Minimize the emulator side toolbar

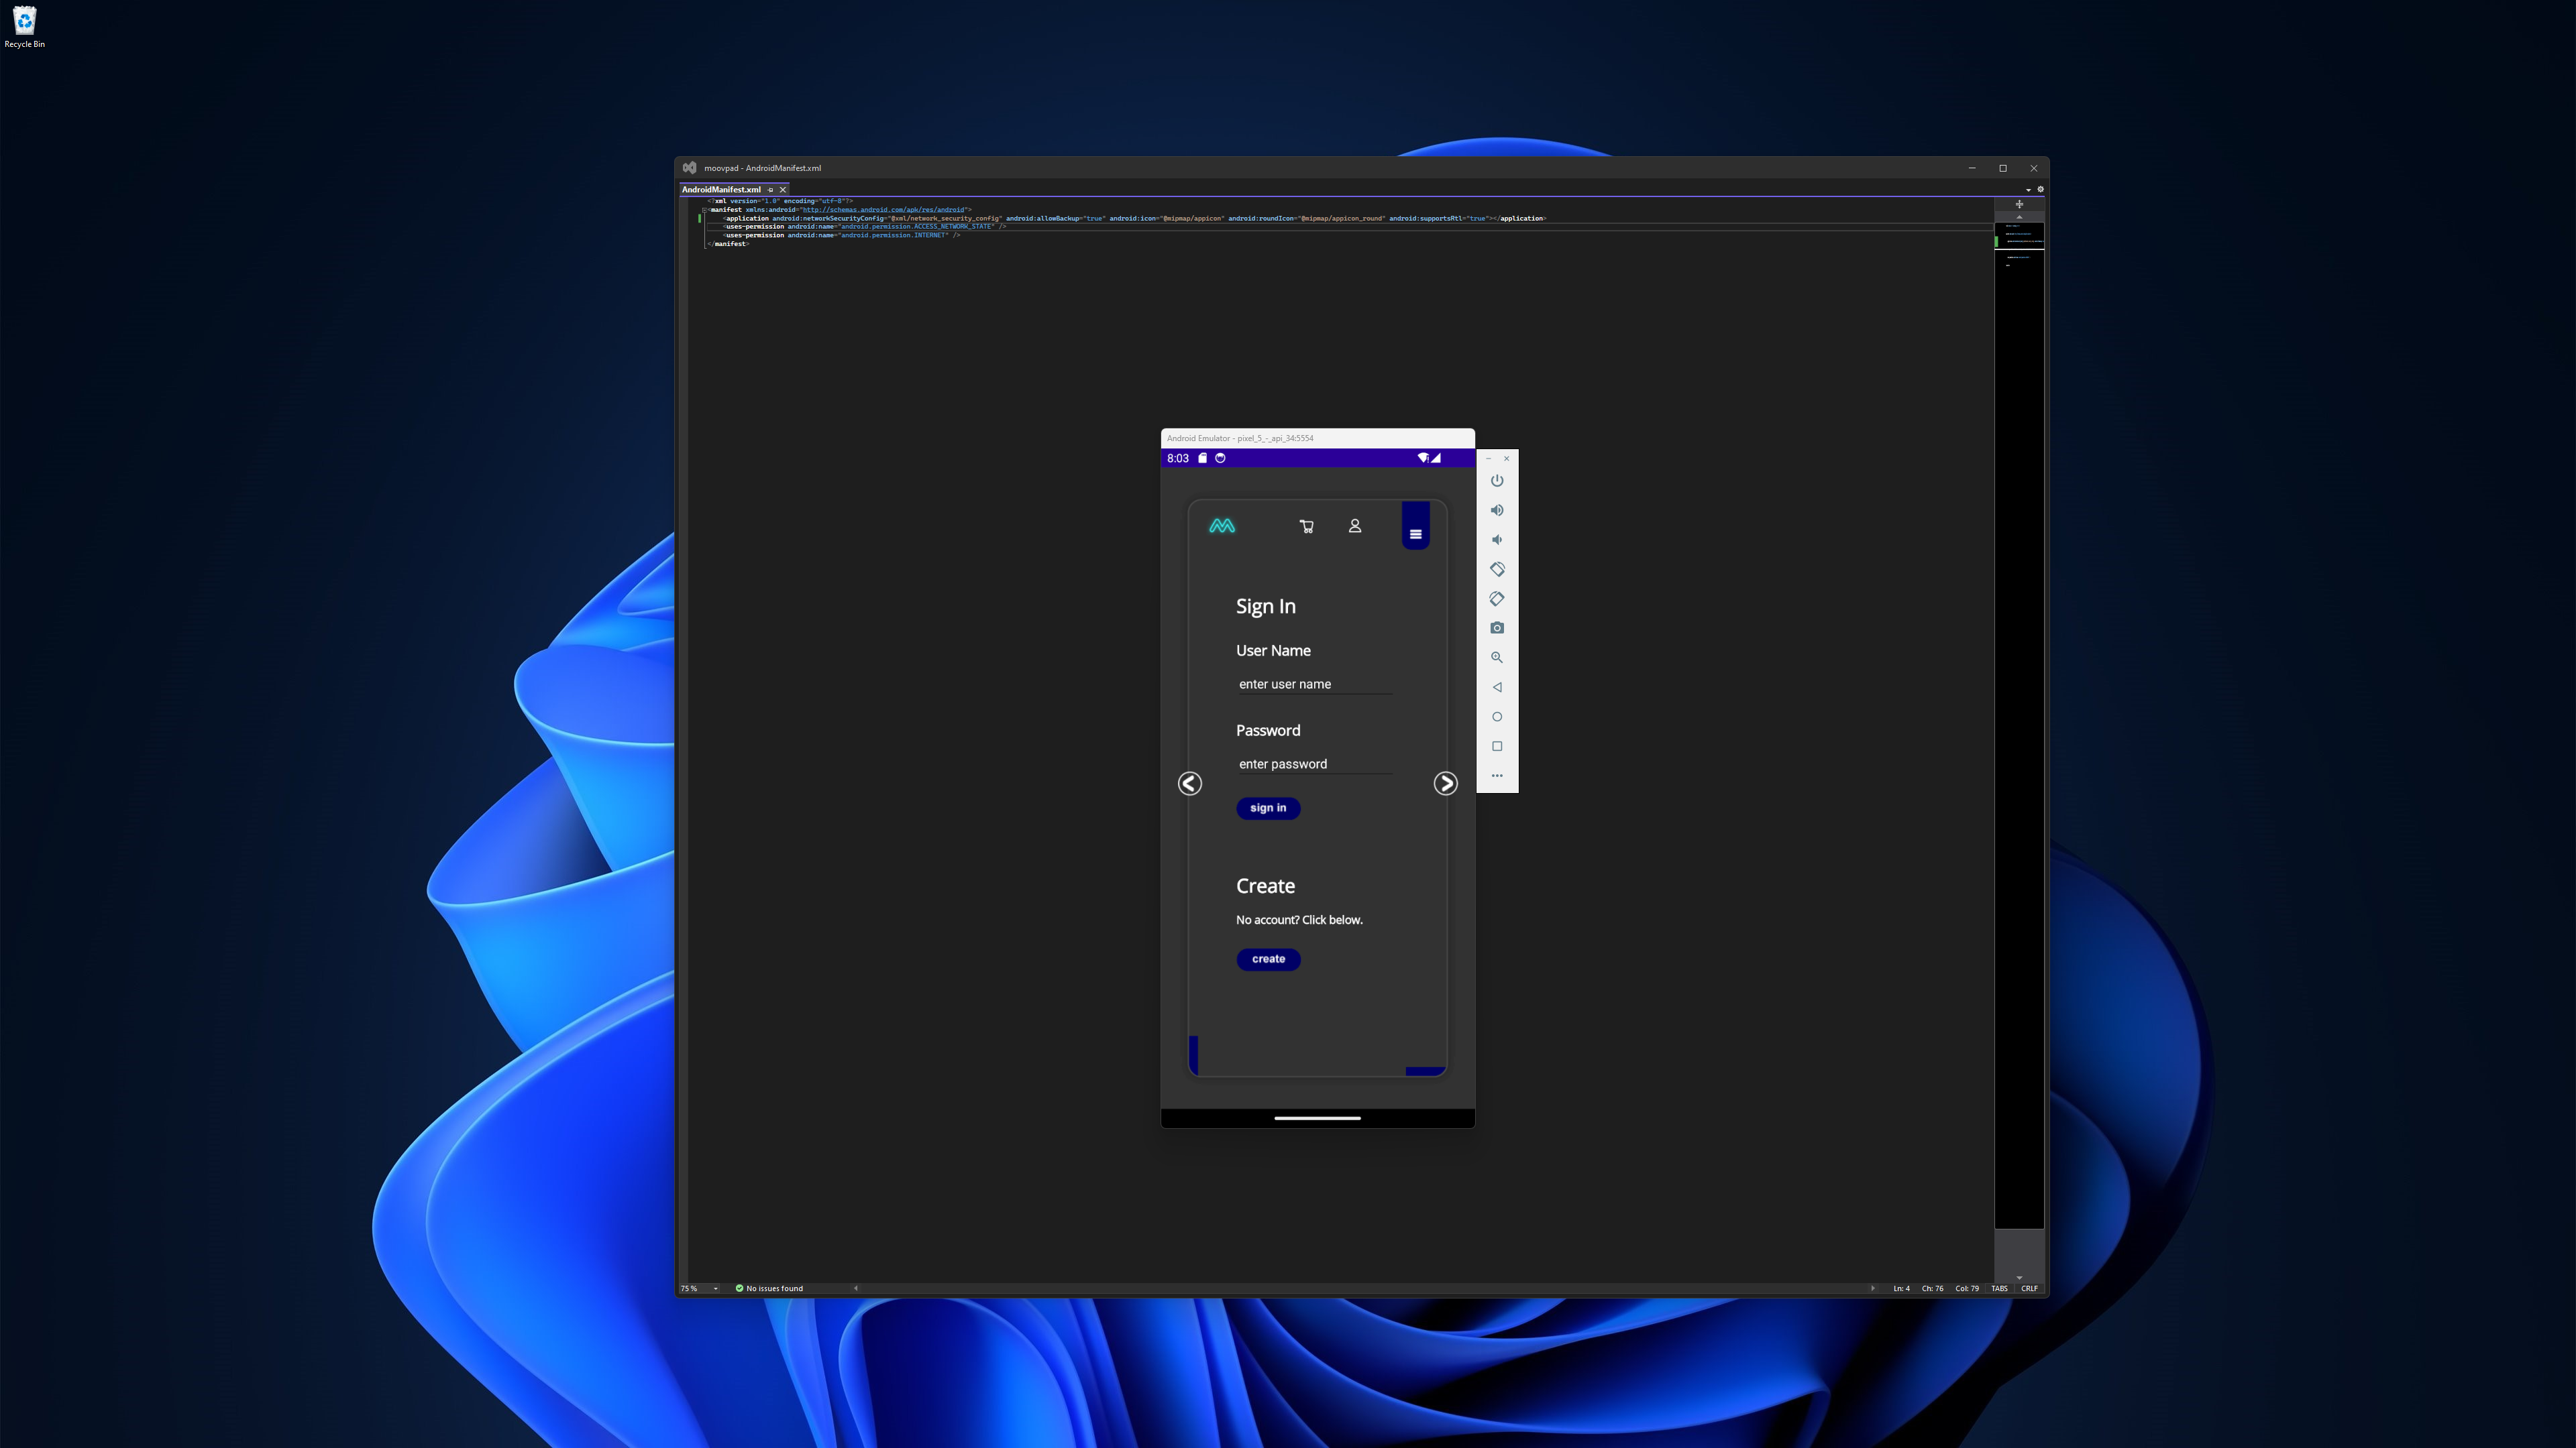1488,459
